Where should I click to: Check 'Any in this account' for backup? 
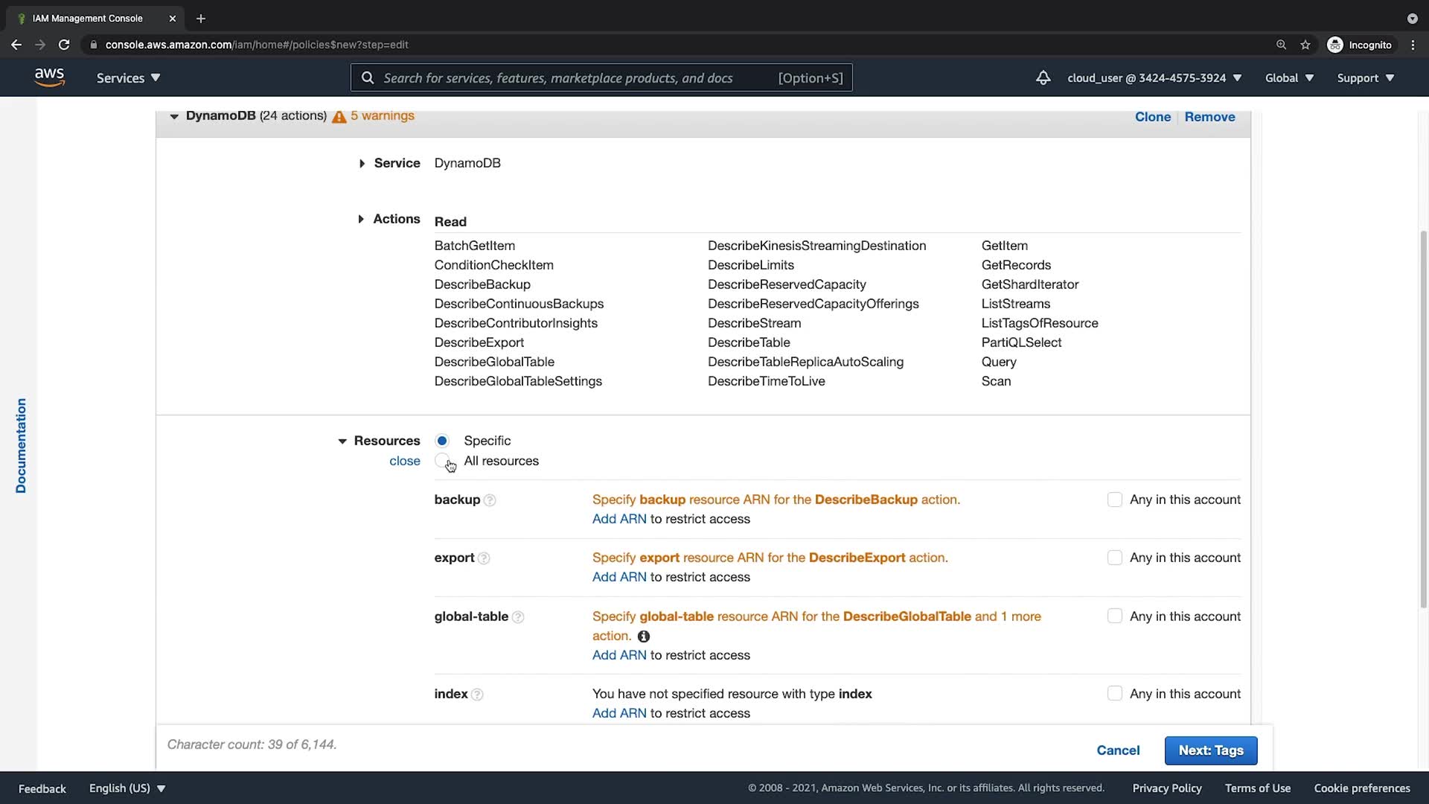pyautogui.click(x=1114, y=500)
